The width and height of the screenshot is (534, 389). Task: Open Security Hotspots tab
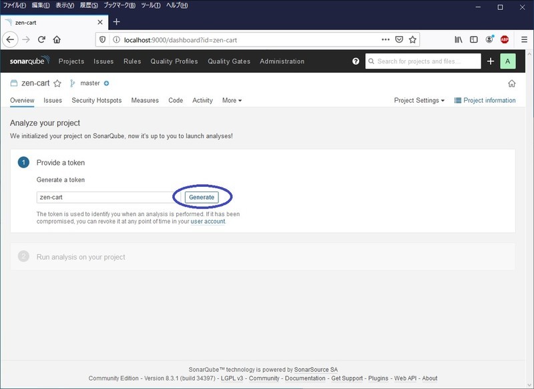point(96,100)
